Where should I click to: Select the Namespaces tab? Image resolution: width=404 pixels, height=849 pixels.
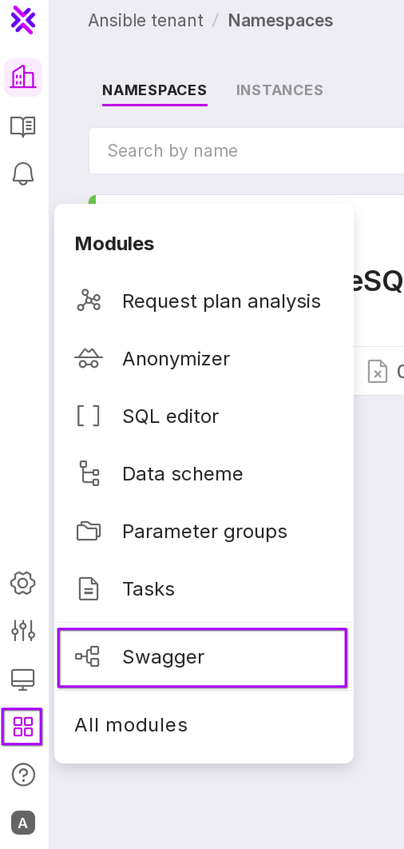click(154, 90)
